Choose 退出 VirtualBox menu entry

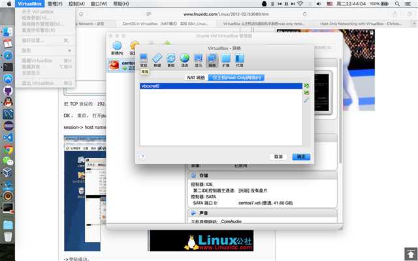point(45,83)
